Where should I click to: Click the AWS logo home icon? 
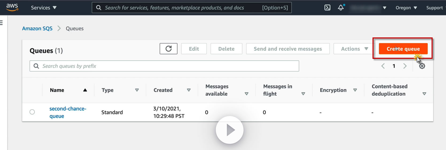tap(12, 7)
